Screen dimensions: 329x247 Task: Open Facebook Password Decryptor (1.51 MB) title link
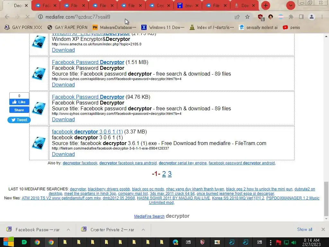(88, 62)
